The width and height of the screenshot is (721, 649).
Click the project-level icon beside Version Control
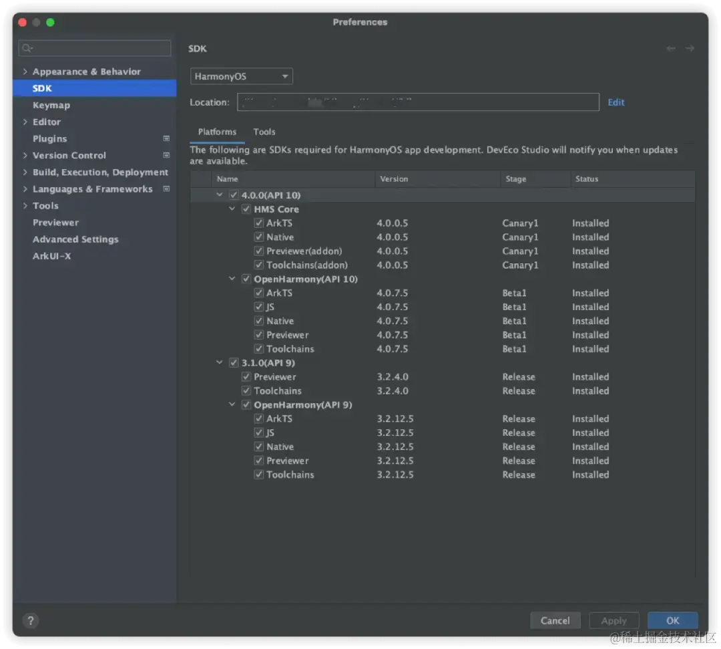click(166, 156)
